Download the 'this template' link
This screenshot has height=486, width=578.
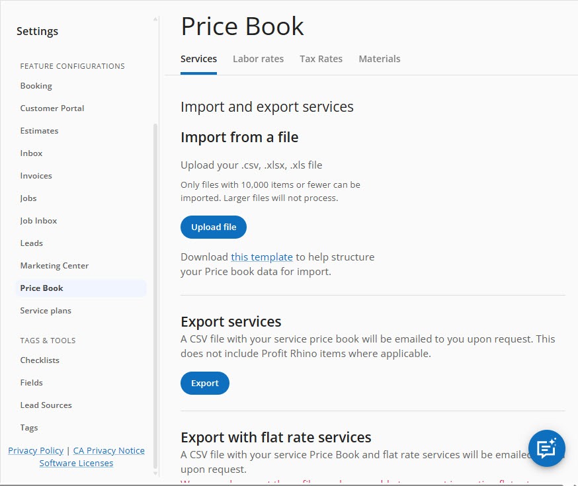click(262, 257)
